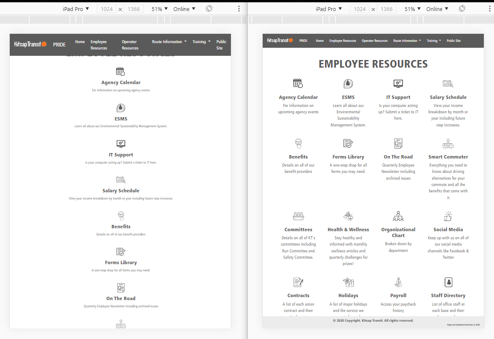Click the 1366 height field in right pane
Screen dimensions: 494x339
386,9
